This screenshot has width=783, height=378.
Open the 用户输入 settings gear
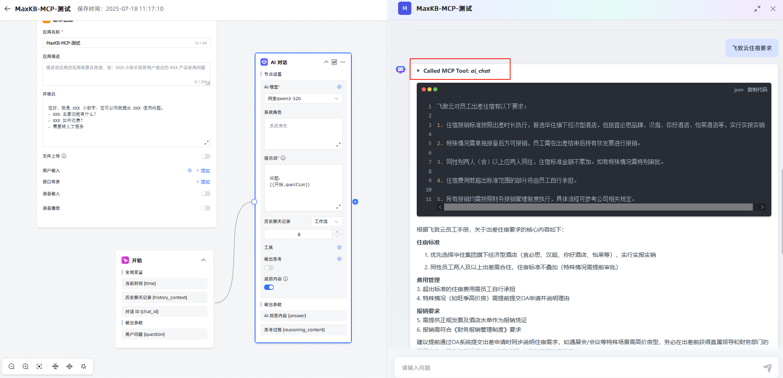[x=190, y=170]
